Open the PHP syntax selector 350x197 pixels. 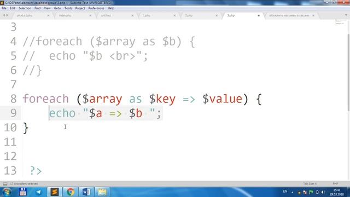[335, 184]
